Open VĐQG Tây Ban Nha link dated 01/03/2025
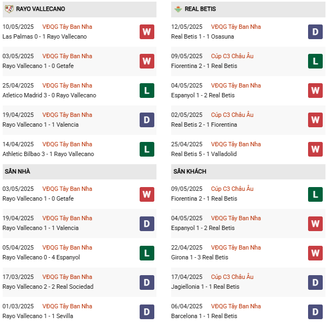326x323 pixels. (67, 306)
